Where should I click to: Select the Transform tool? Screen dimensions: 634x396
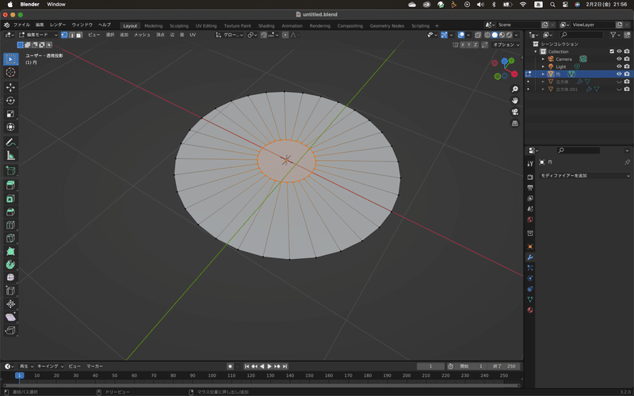pyautogui.click(x=11, y=127)
